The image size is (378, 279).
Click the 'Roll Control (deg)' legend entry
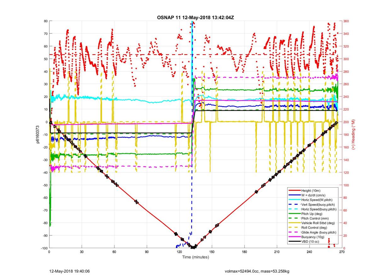click(x=315, y=227)
